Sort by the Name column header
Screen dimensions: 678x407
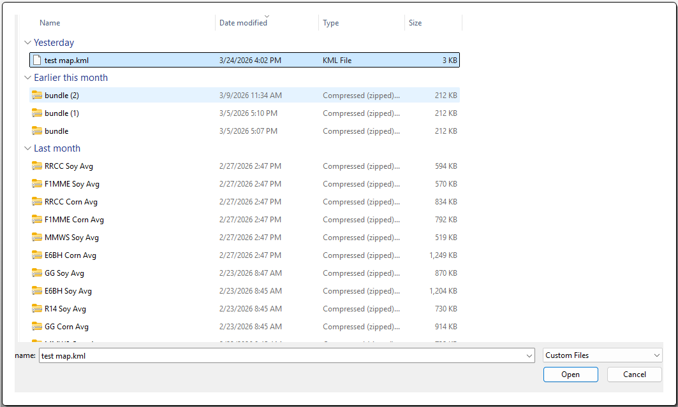click(50, 23)
